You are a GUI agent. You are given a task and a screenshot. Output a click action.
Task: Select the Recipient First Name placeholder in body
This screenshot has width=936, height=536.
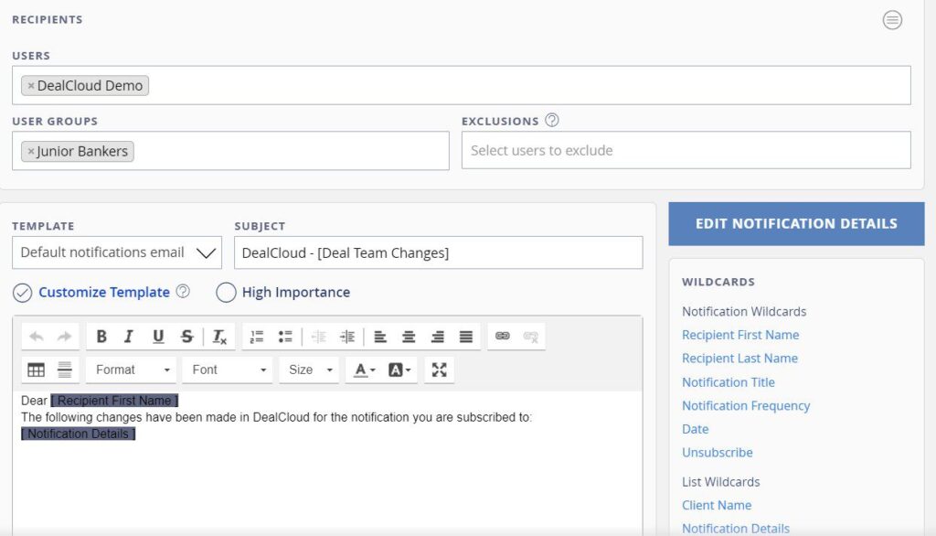pyautogui.click(x=114, y=401)
